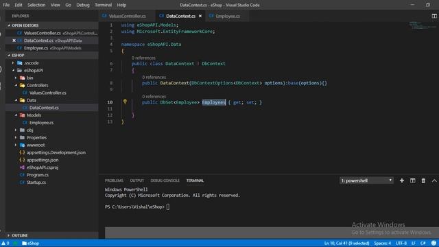Click the split editor icon
Image resolution: width=439 pixels, height=247 pixels.
click(434, 16)
